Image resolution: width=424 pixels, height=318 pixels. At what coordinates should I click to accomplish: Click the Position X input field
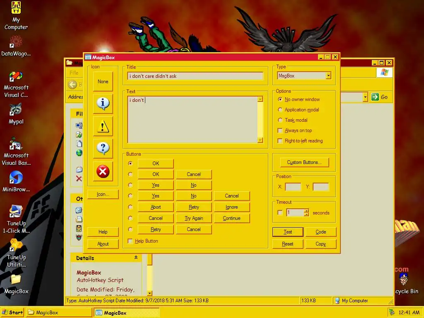pos(293,187)
